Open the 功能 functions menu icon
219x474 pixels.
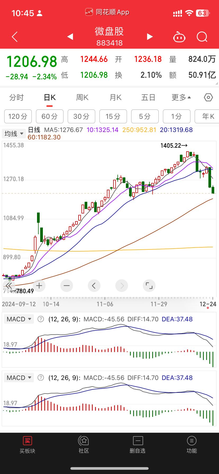coord(192,445)
